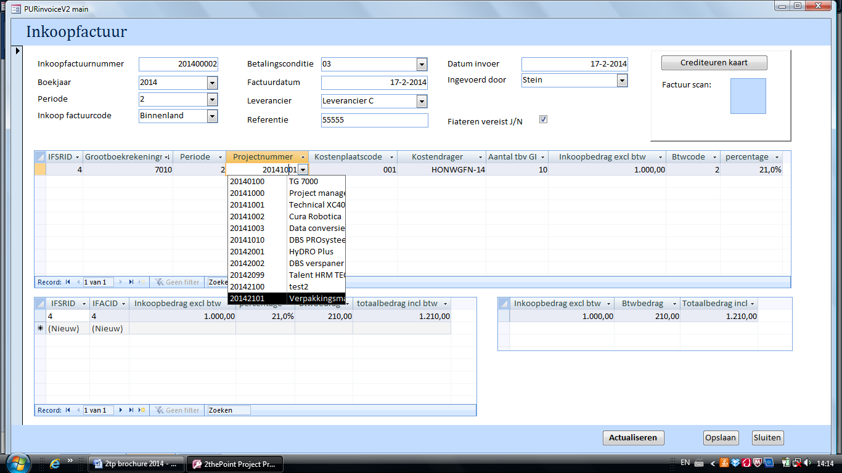This screenshot has height=473, width=842.
Task: Go to first record in Grootboekrekeningnr subform navigator
Action: point(68,282)
